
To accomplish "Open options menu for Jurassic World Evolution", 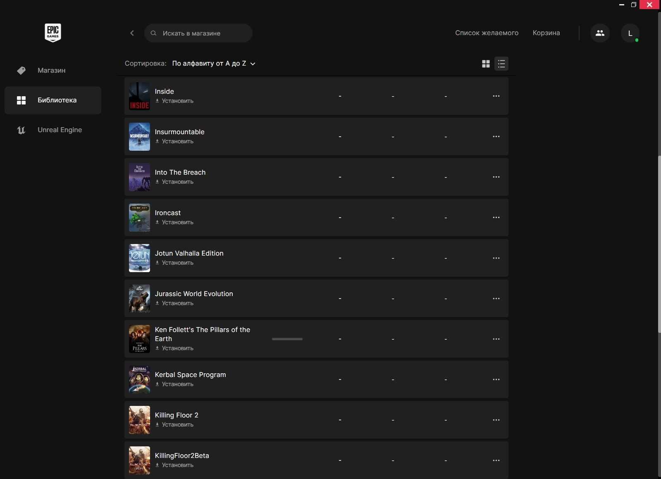I will pos(496,299).
